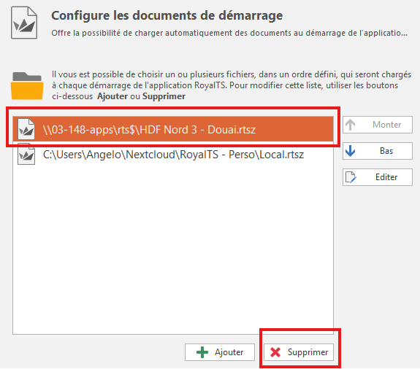
Task: Click the red X icon on Supprimer
Action: 275,352
